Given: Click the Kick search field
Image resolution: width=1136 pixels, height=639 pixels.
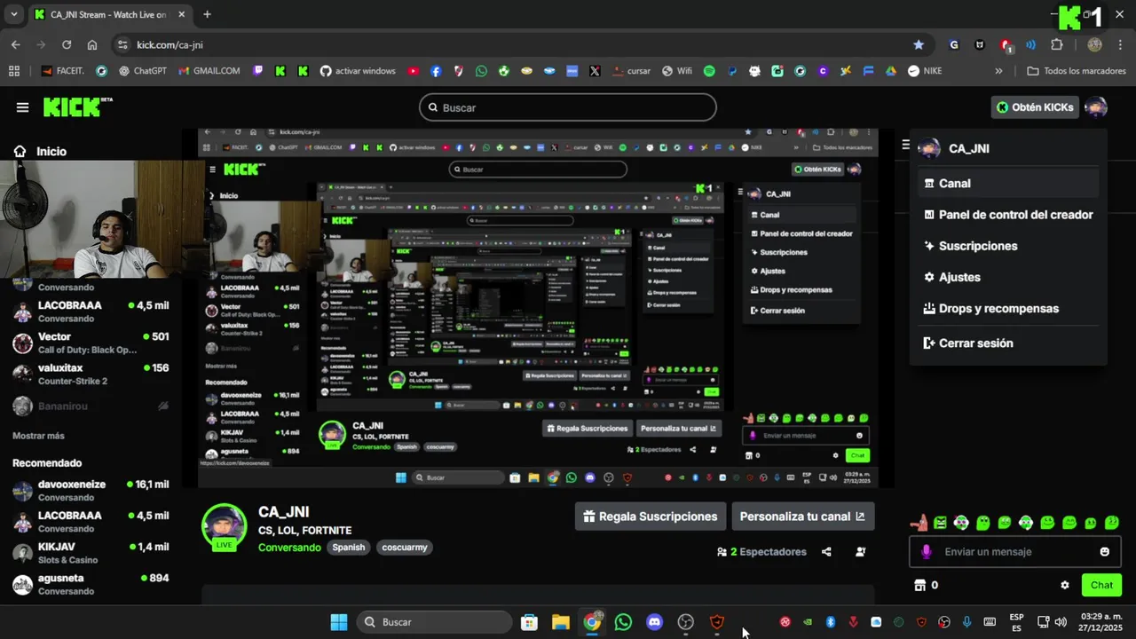Looking at the screenshot, I should point(568,107).
